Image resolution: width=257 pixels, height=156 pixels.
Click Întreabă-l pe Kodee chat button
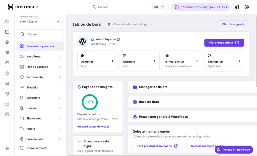[x=234, y=150]
